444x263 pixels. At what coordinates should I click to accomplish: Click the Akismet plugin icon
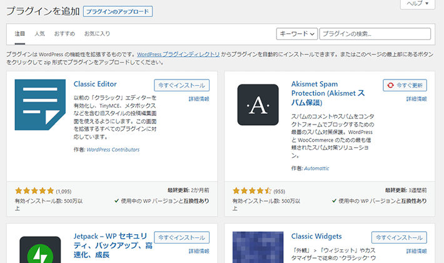[x=258, y=105]
